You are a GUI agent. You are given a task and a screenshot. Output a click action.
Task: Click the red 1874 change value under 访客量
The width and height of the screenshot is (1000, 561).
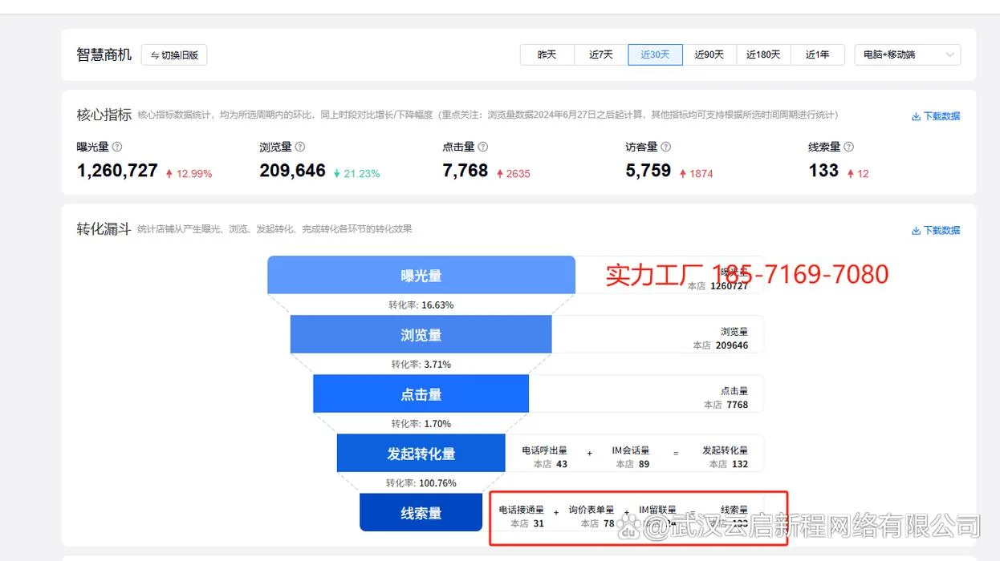(697, 173)
